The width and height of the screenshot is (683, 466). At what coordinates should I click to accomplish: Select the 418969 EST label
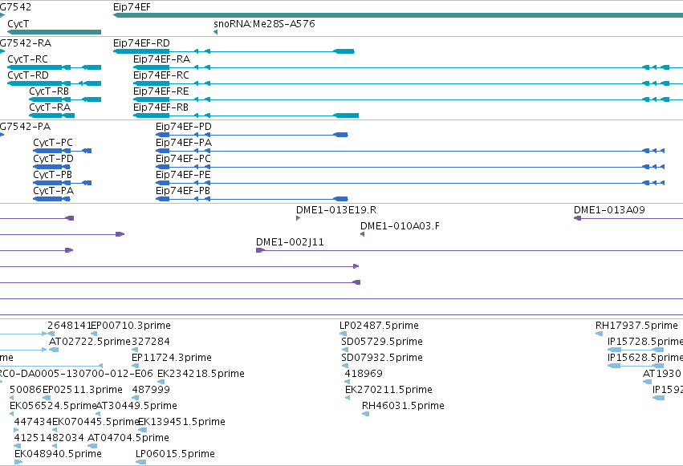[x=364, y=374]
